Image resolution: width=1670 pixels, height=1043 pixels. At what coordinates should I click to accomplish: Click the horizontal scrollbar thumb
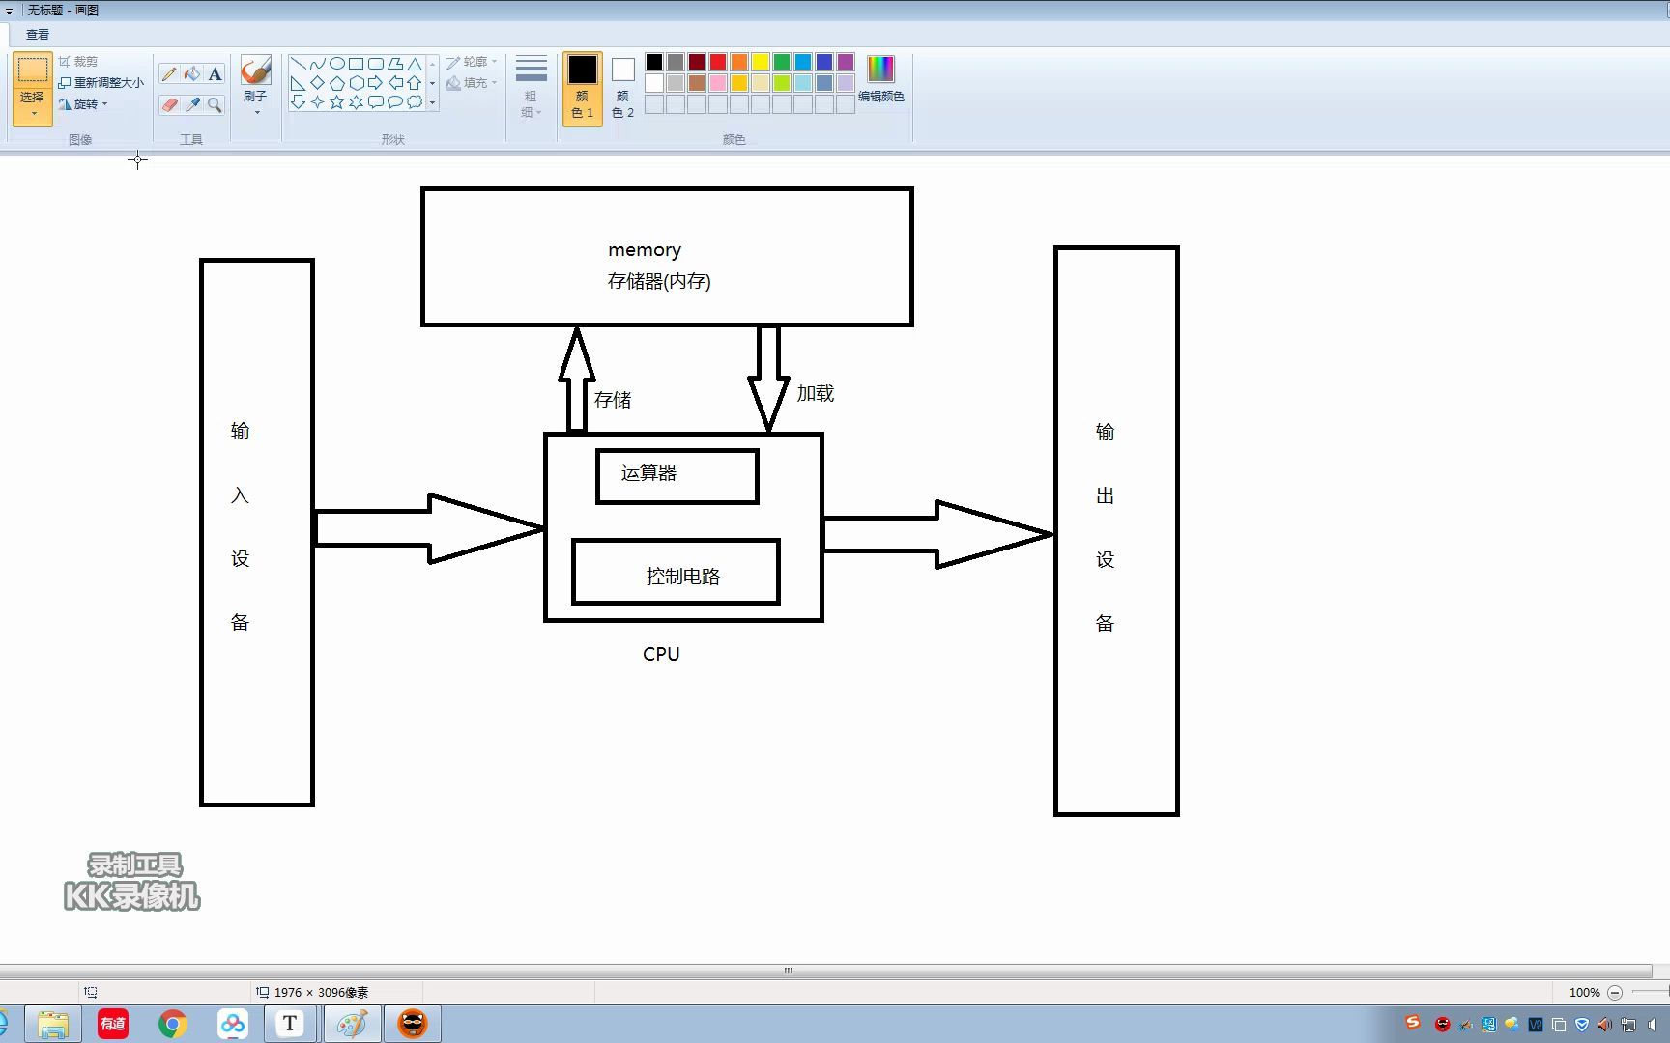788,971
